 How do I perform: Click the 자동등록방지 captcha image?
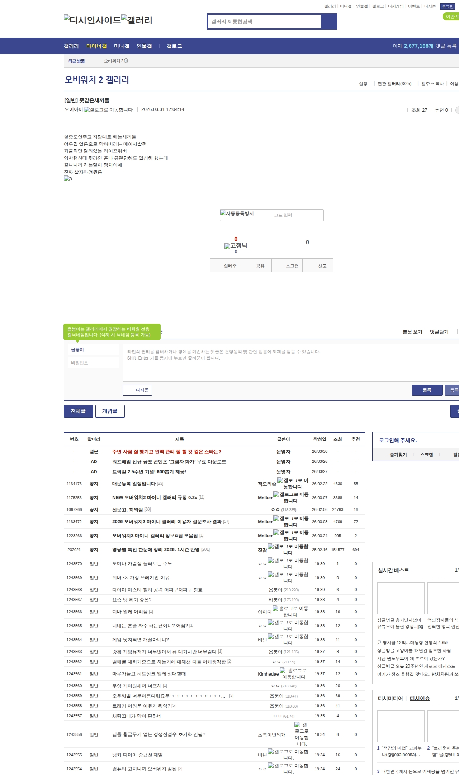click(x=237, y=213)
